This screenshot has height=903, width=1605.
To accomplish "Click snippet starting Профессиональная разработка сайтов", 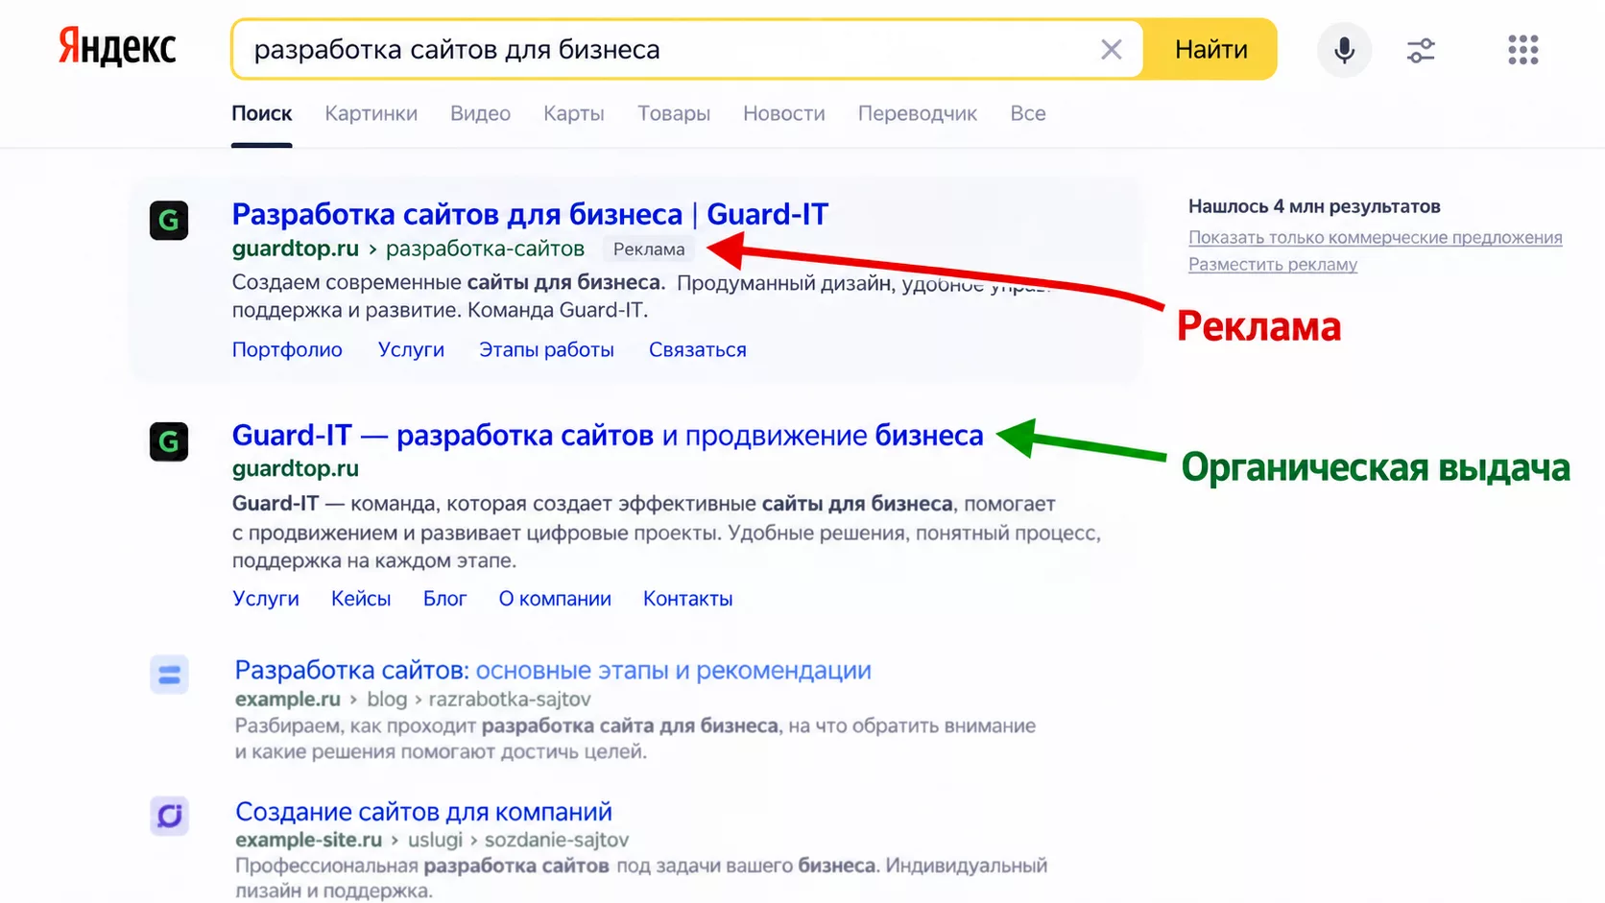I will tap(640, 878).
